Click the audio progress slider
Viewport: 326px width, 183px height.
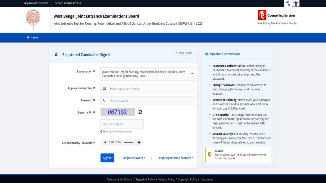click(128, 142)
